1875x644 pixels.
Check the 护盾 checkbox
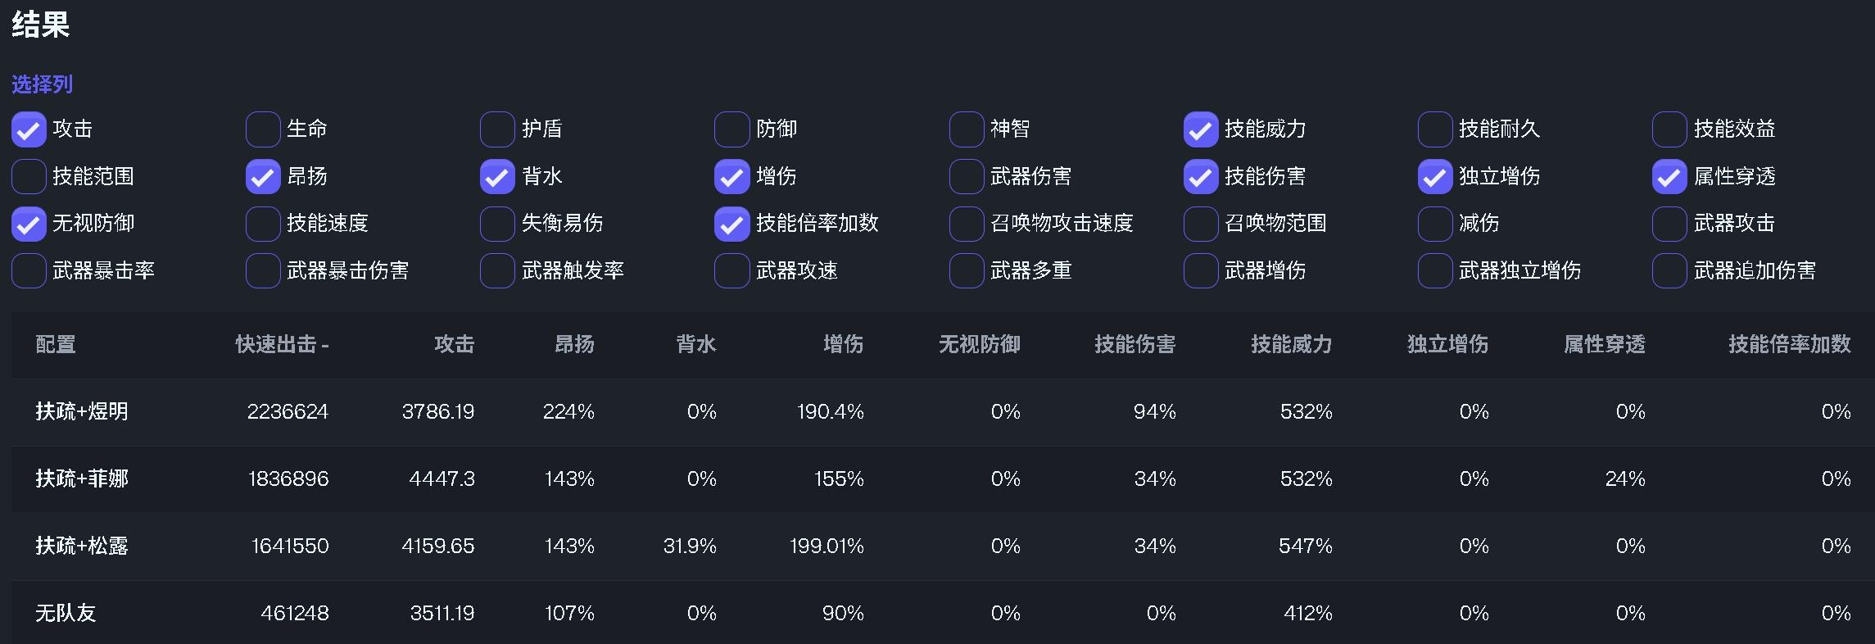pyautogui.click(x=497, y=129)
